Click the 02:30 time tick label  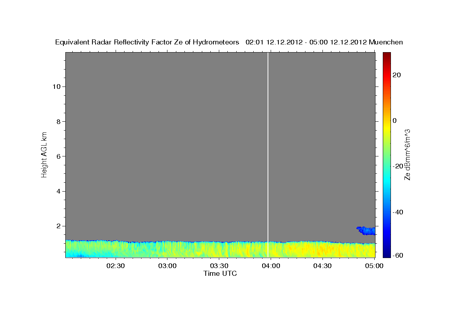point(116,266)
